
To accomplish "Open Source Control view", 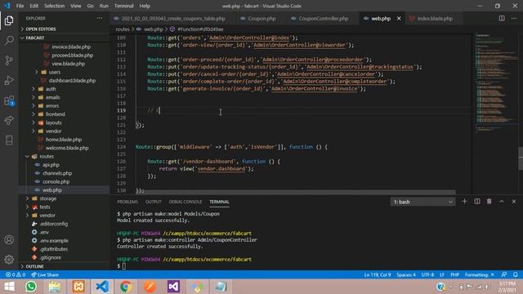I will 9,60.
